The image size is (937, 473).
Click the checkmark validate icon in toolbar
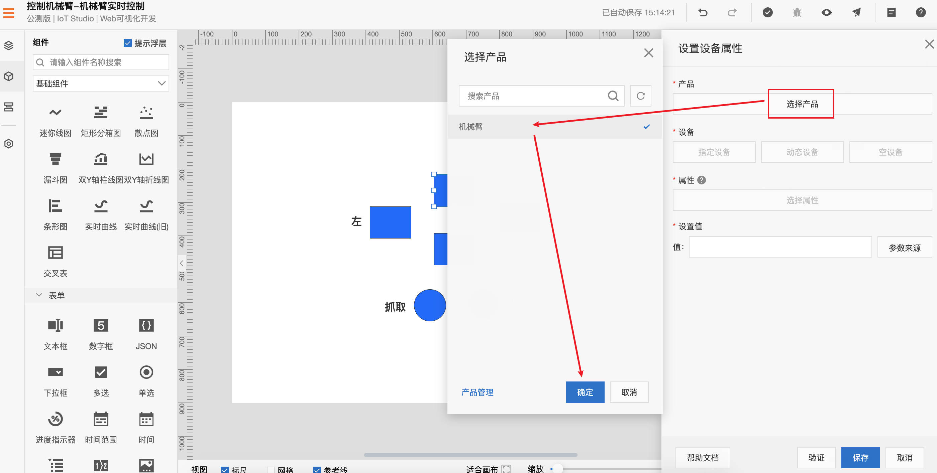point(767,13)
